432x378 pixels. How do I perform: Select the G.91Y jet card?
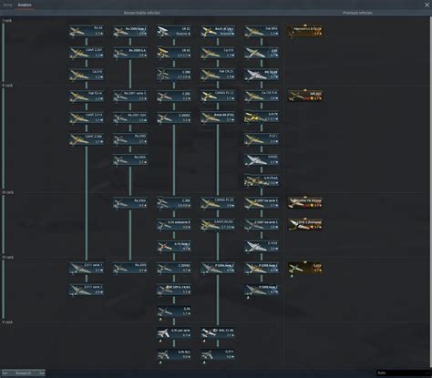pos(218,354)
